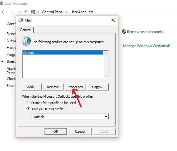Screen dimensions: 177x151
Task: Open the Clock sidebar link
Action: (x=11, y=78)
